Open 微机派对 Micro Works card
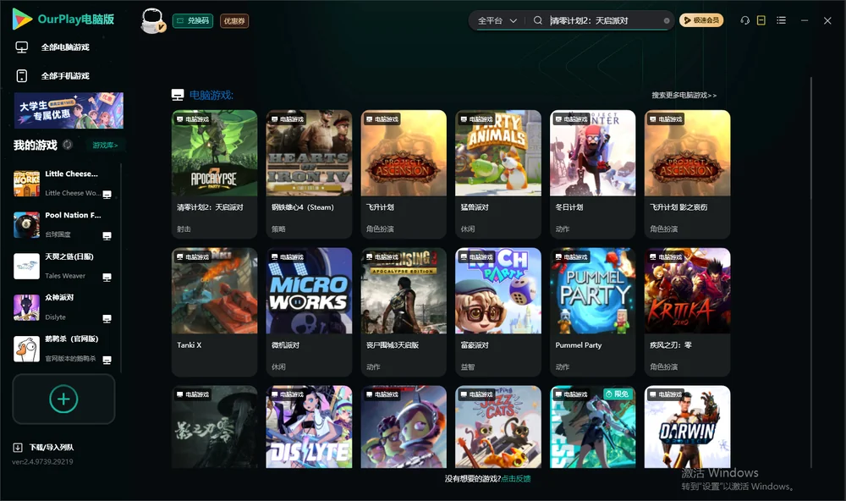The width and height of the screenshot is (846, 501). coord(309,312)
